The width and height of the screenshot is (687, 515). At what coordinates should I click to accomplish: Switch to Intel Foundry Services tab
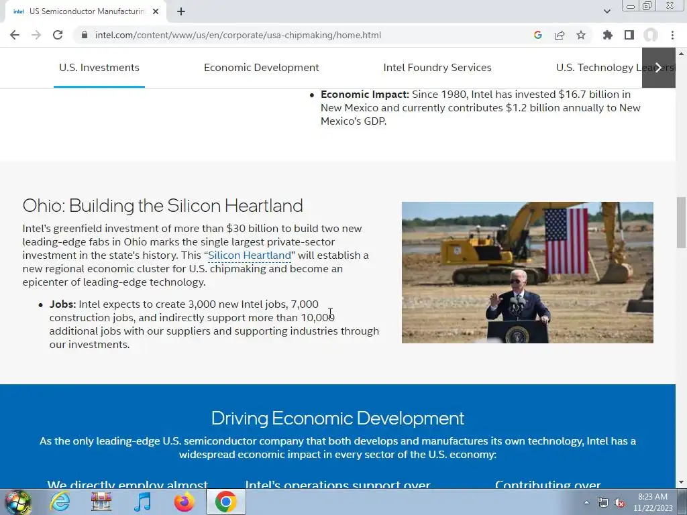(x=437, y=68)
